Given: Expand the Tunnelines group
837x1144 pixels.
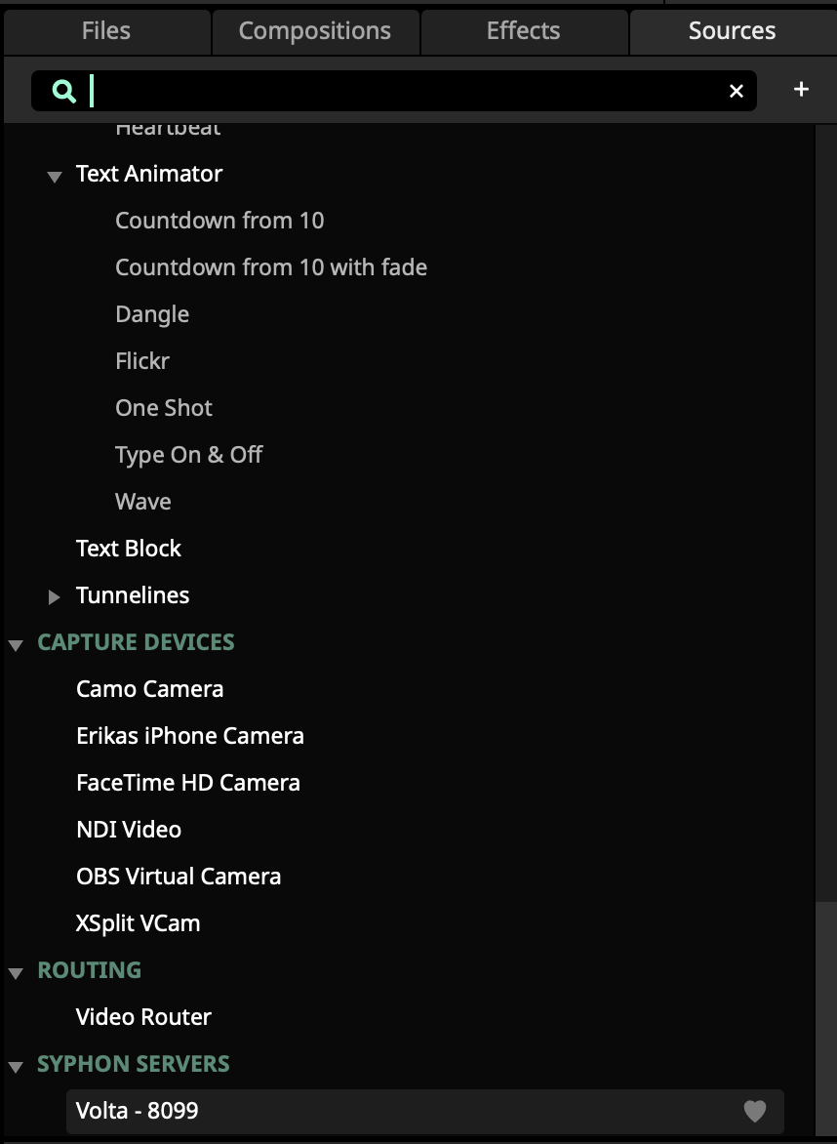Looking at the screenshot, I should (55, 596).
